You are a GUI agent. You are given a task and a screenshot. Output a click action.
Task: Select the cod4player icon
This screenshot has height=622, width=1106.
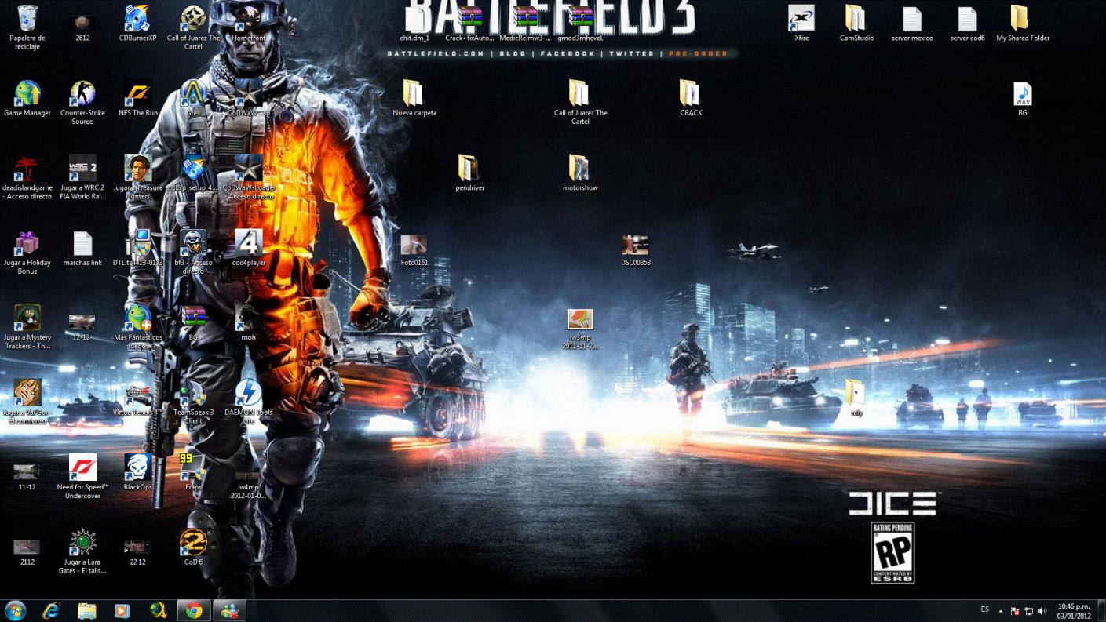click(249, 243)
